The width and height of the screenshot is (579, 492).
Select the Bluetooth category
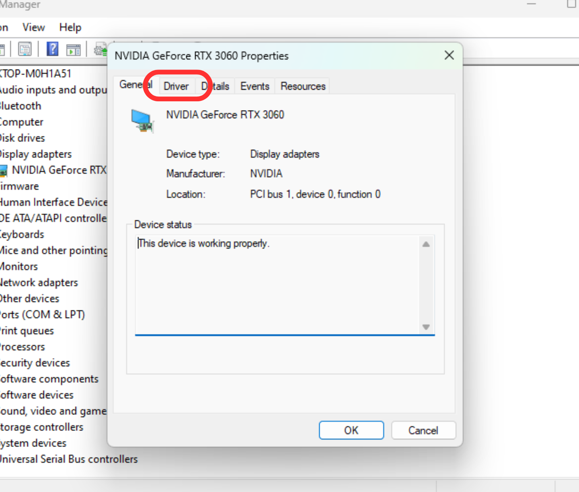tap(20, 106)
